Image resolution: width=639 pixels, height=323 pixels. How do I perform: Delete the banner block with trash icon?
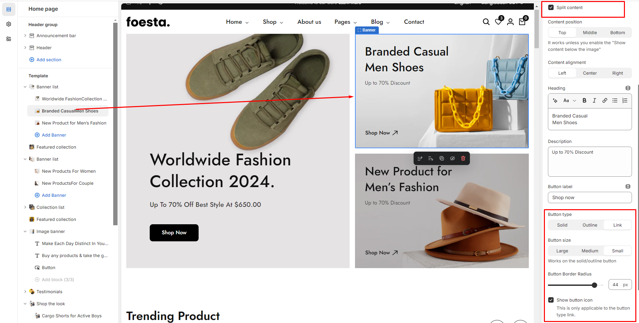463,158
